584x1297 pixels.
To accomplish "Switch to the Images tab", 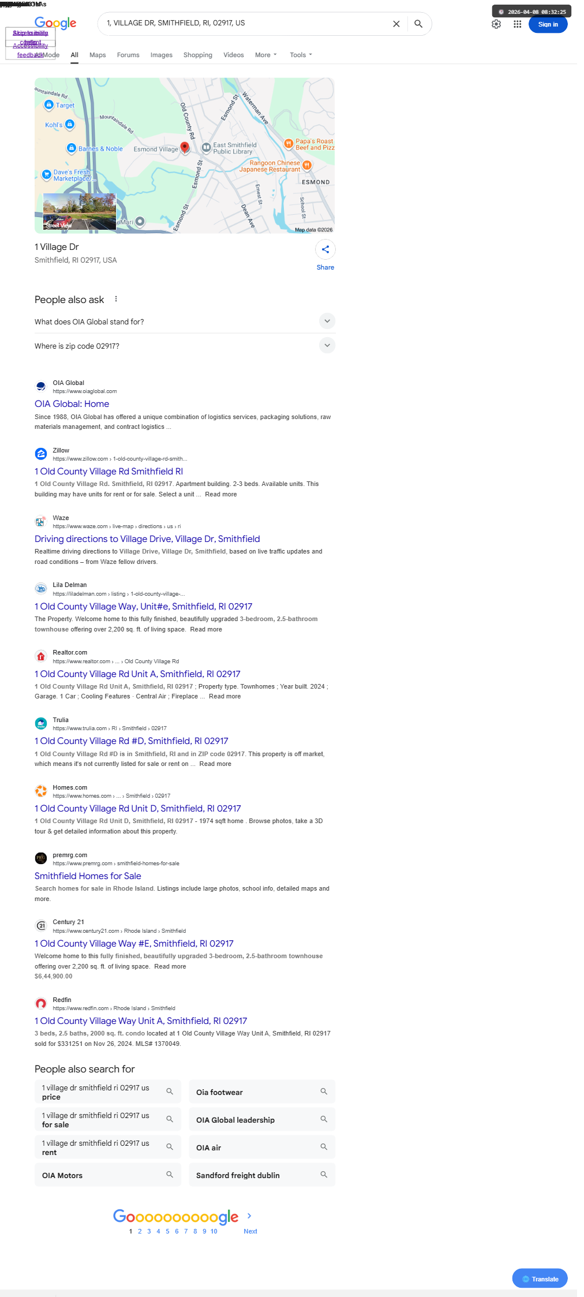I will click(x=162, y=55).
